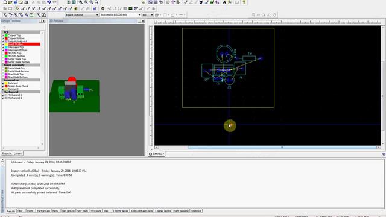Enable the 3D-Info Top layer checkbox

tap(3, 53)
